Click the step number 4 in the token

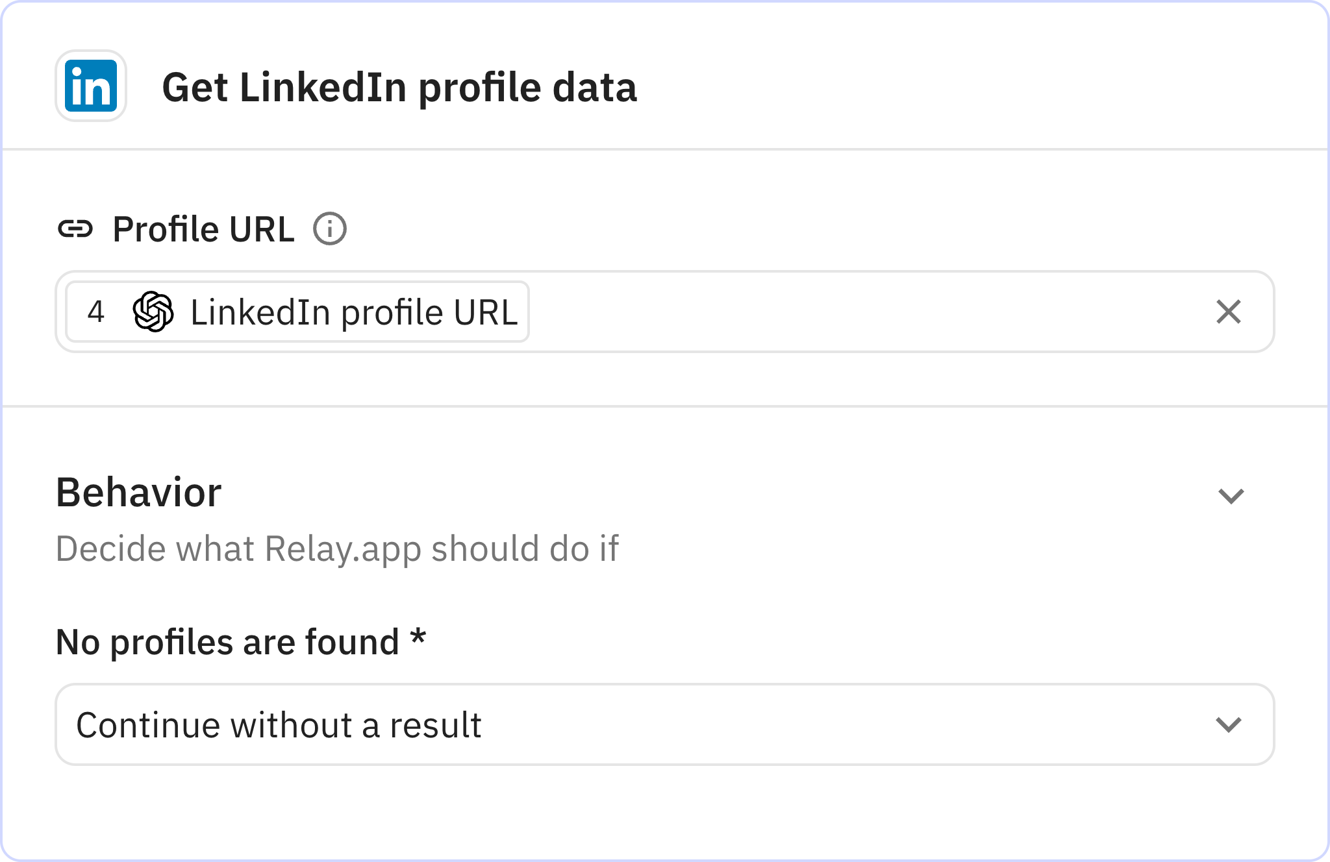pos(97,312)
